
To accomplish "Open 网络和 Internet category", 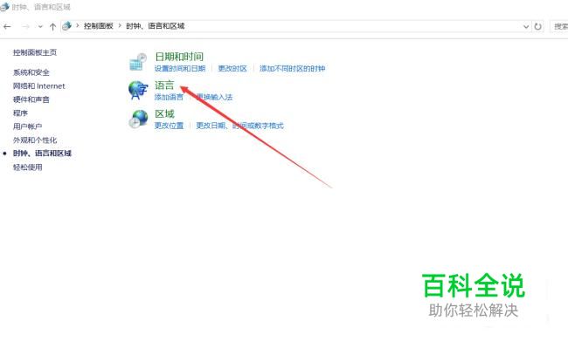I will click(39, 86).
